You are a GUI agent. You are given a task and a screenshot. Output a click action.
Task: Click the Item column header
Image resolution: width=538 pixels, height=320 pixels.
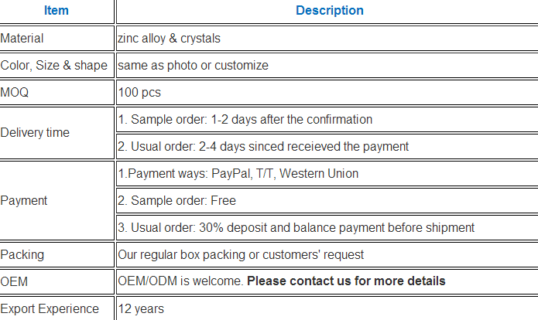(57, 11)
